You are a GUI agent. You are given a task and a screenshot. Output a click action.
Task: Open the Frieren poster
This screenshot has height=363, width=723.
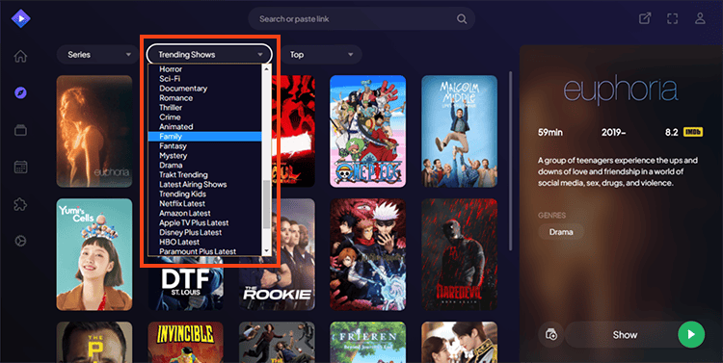click(367, 342)
